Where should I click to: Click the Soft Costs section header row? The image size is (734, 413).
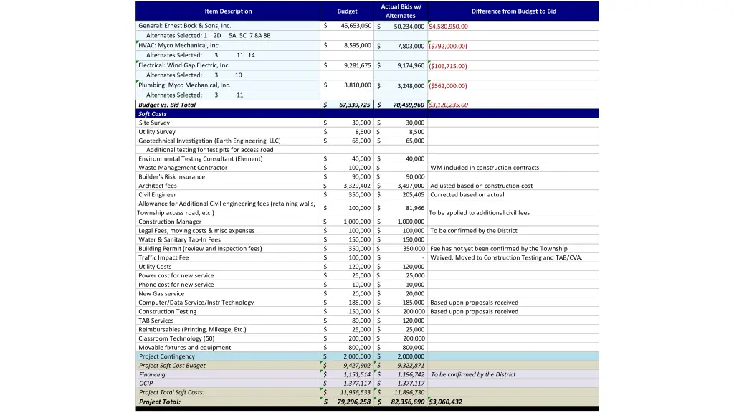[367, 113]
